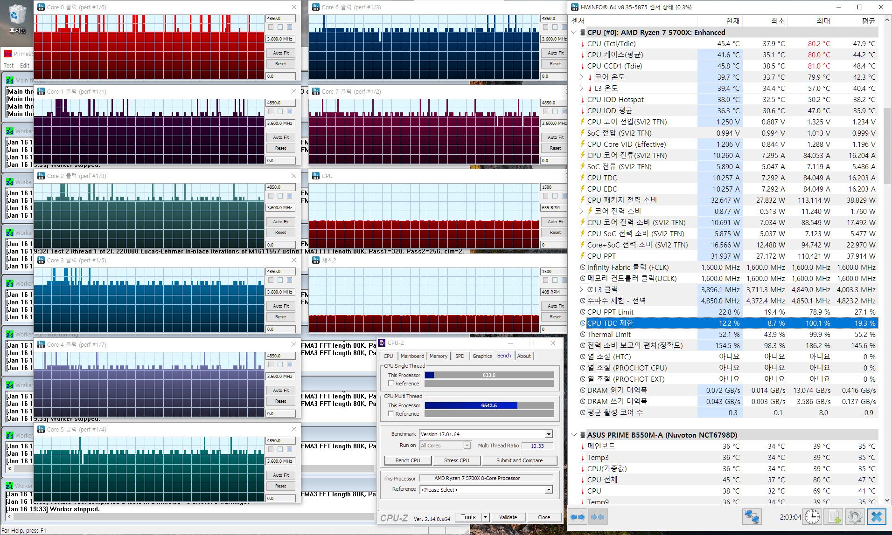Enable Reference checkbox under CPU Single Thread
The width and height of the screenshot is (892, 535).
391,384
